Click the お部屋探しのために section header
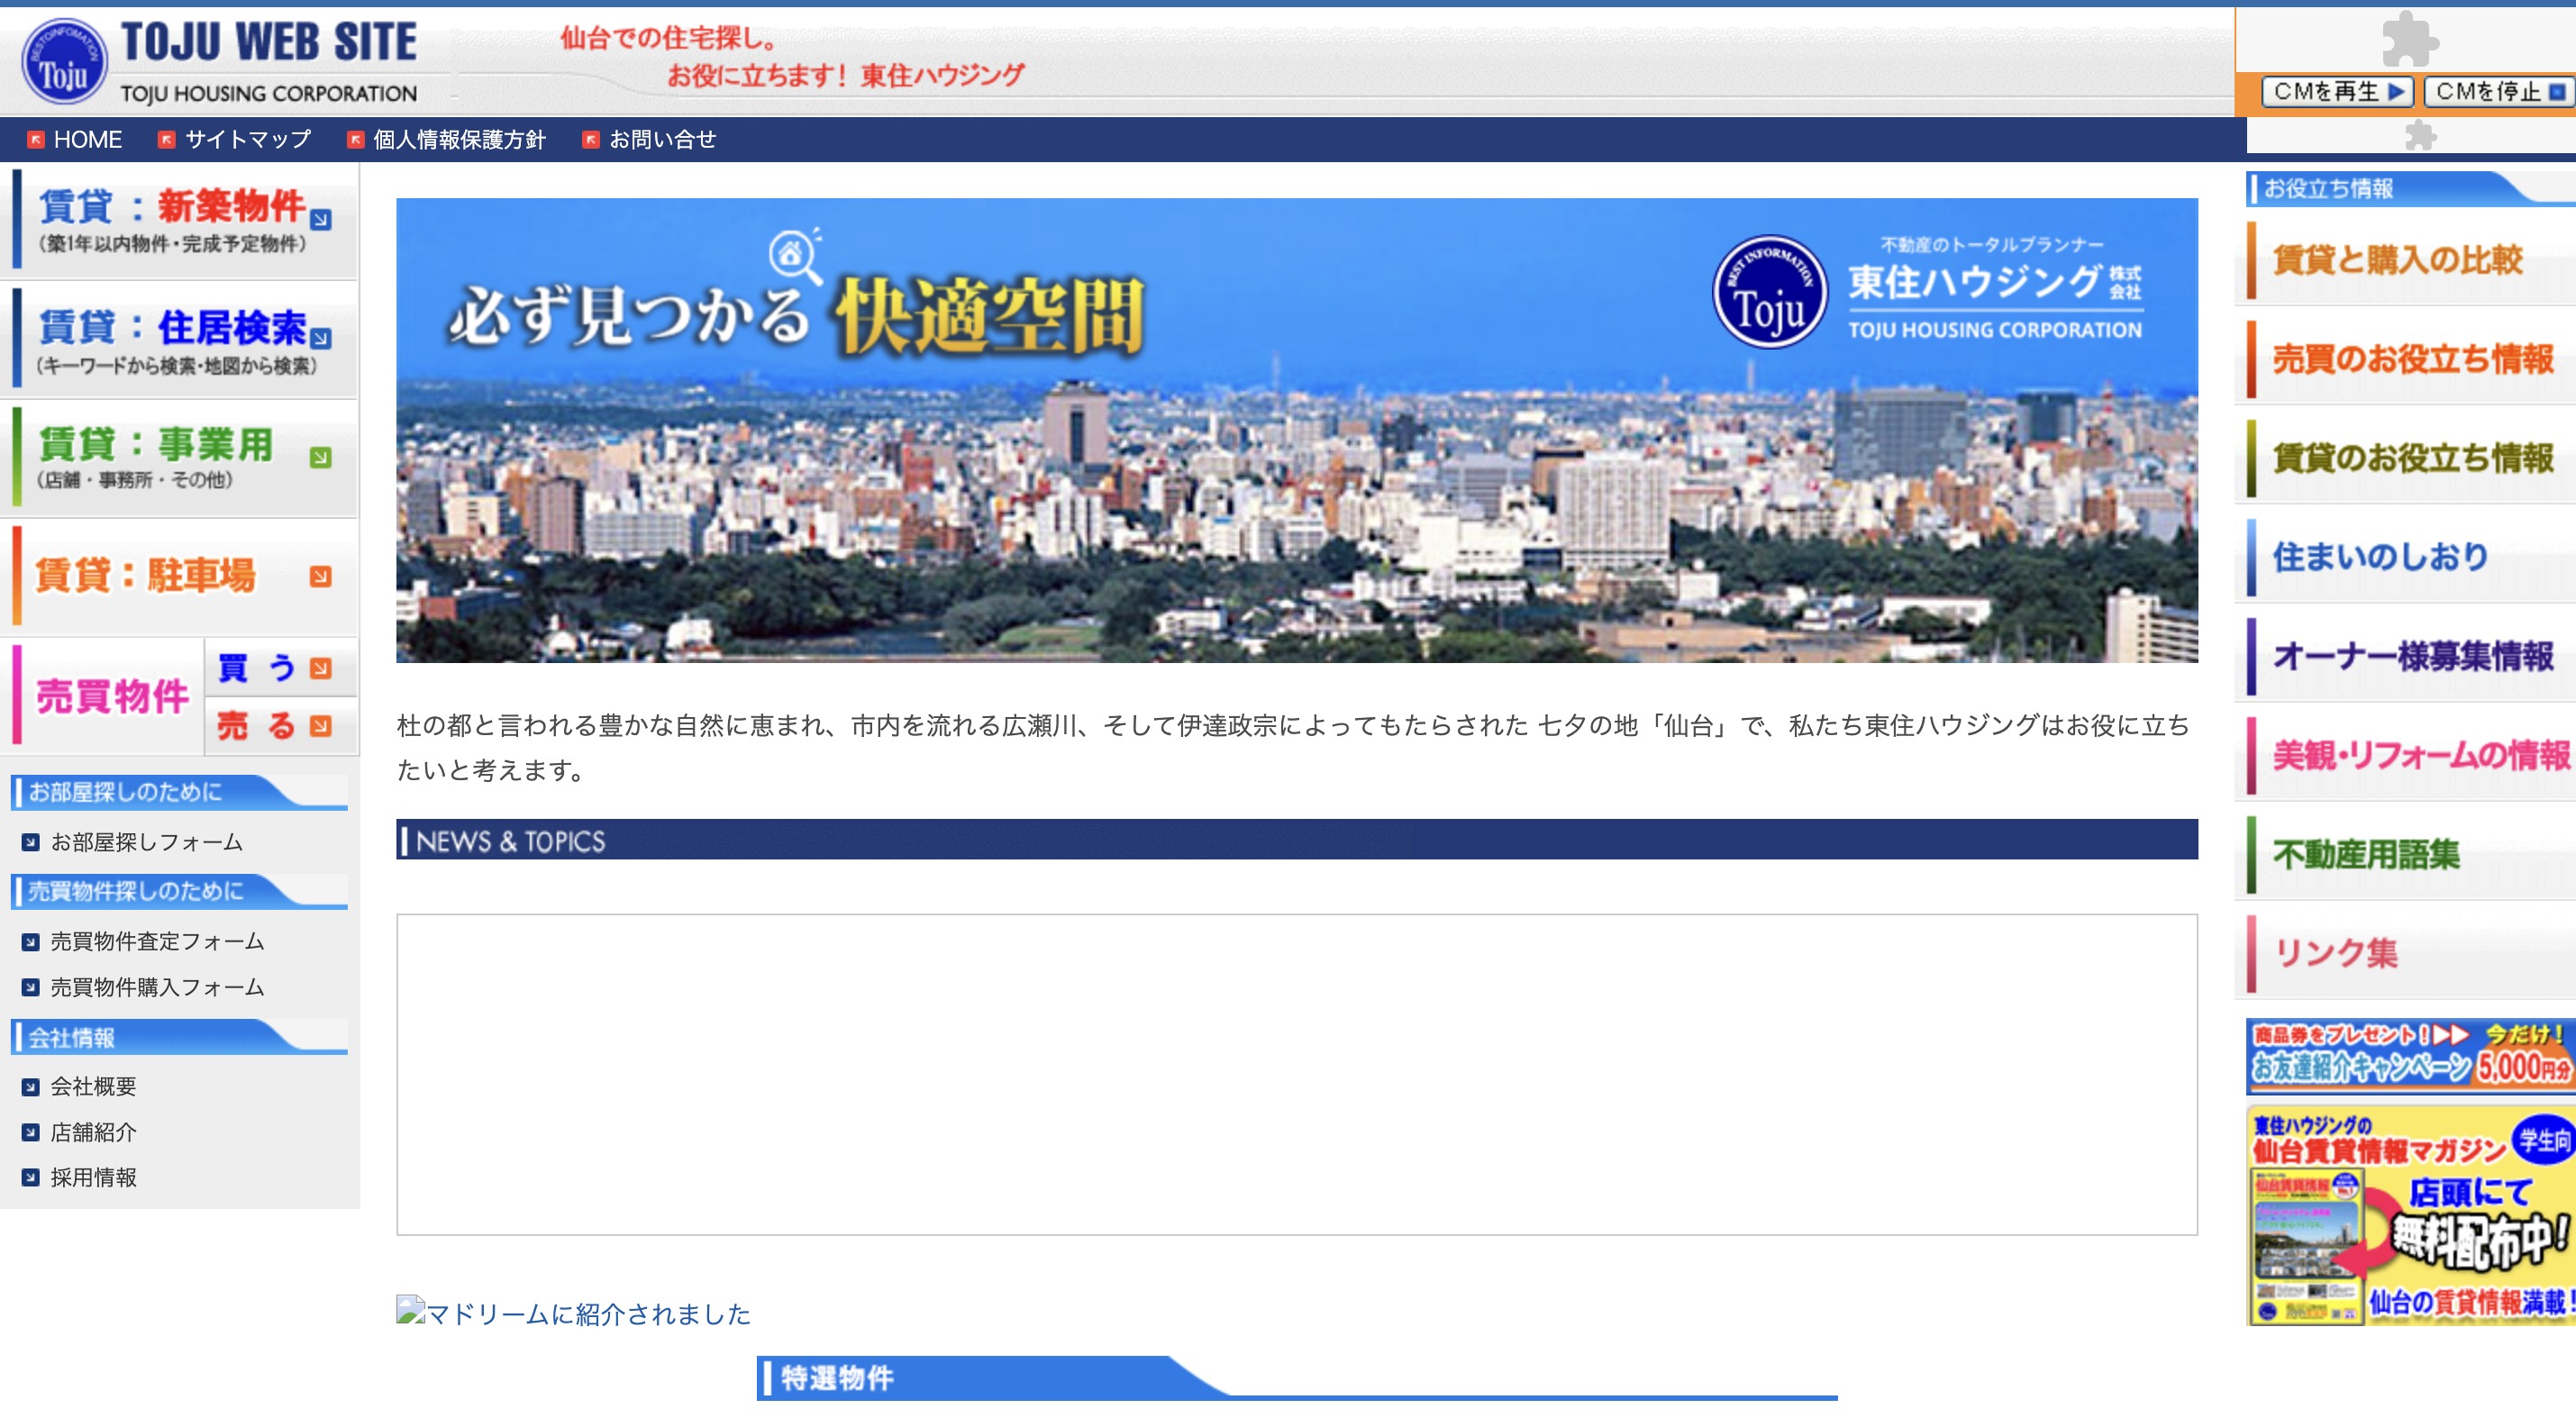The image size is (2576, 1418). (180, 792)
